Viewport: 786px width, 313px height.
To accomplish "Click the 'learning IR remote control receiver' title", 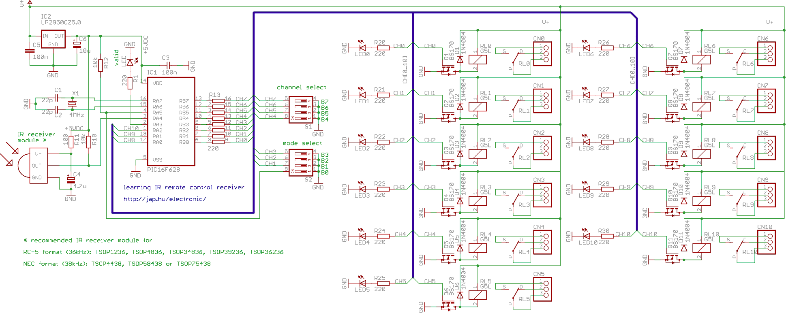I will click(184, 187).
